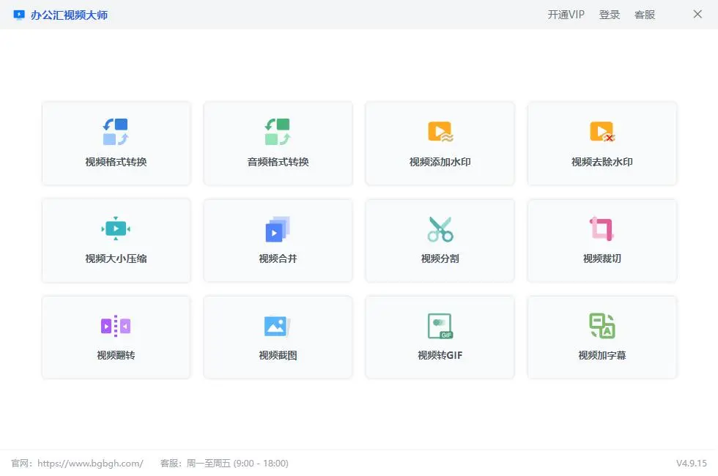Click 登录 to sign in
The height and width of the screenshot is (476, 718).
610,15
